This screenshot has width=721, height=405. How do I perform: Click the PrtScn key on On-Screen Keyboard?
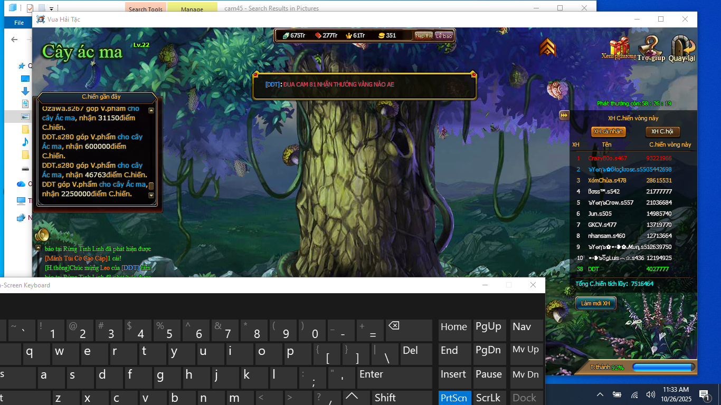click(x=454, y=398)
